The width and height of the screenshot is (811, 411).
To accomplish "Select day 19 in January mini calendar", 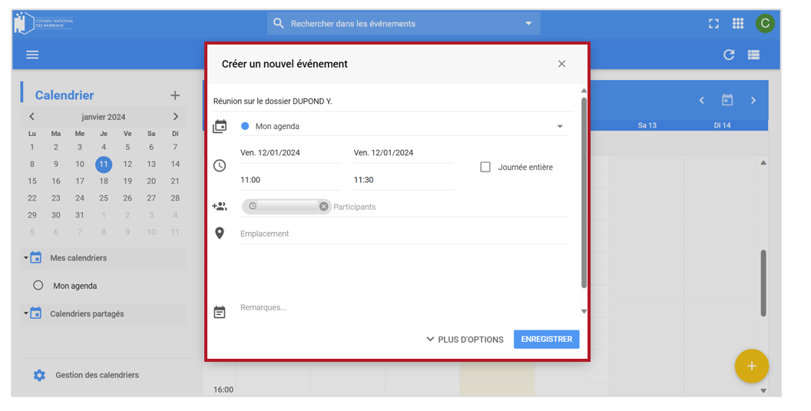I will 127,181.
